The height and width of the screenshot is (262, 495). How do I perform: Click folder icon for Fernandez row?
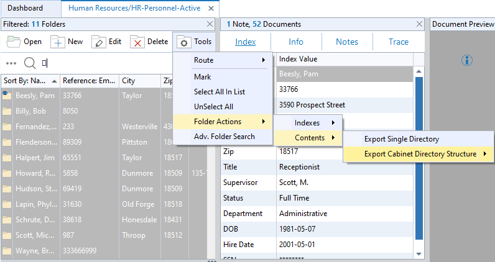pos(7,127)
